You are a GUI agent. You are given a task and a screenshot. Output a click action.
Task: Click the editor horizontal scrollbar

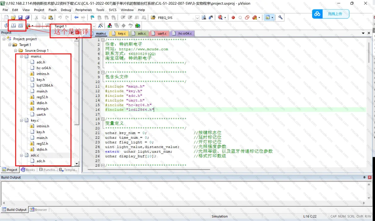(149, 169)
